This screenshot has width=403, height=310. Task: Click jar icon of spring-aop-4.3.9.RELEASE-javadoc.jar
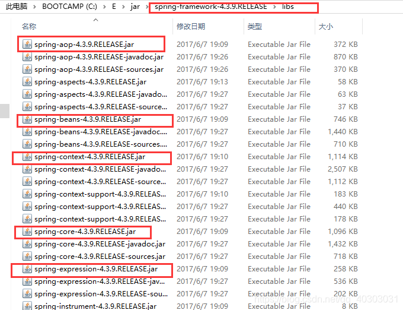coord(27,56)
